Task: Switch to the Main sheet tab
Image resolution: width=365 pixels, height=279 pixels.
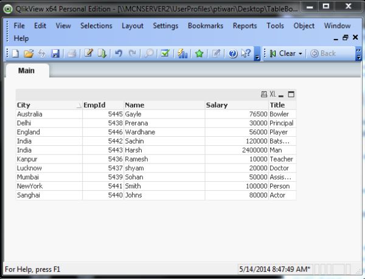Action: (x=27, y=71)
